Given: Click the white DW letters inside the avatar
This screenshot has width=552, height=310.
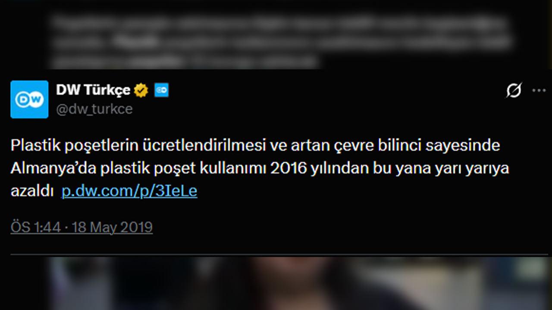Looking at the screenshot, I should click(29, 100).
